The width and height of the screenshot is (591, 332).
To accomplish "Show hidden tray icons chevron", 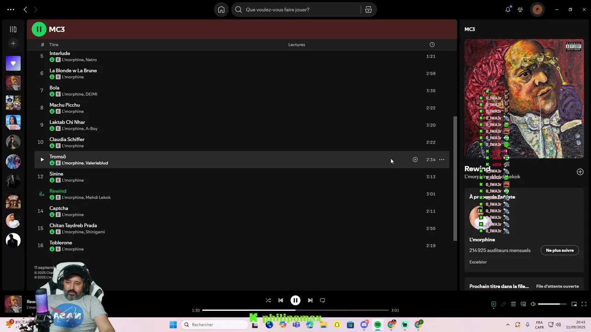I will pos(508,325).
